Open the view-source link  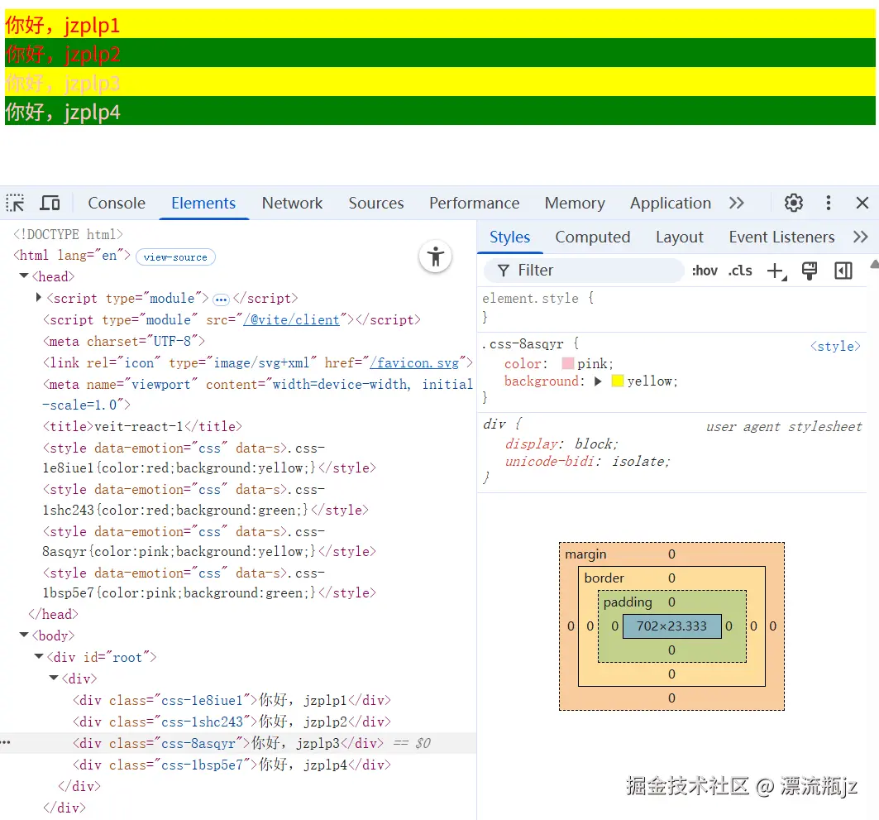174,257
